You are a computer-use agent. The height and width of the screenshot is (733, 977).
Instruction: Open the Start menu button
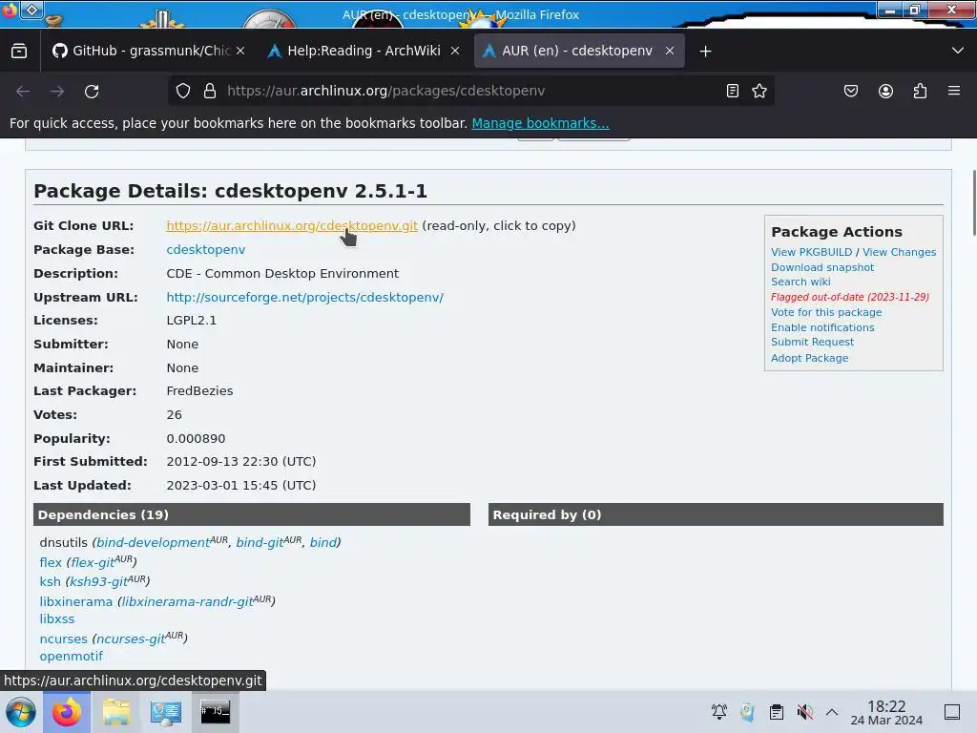(21, 712)
